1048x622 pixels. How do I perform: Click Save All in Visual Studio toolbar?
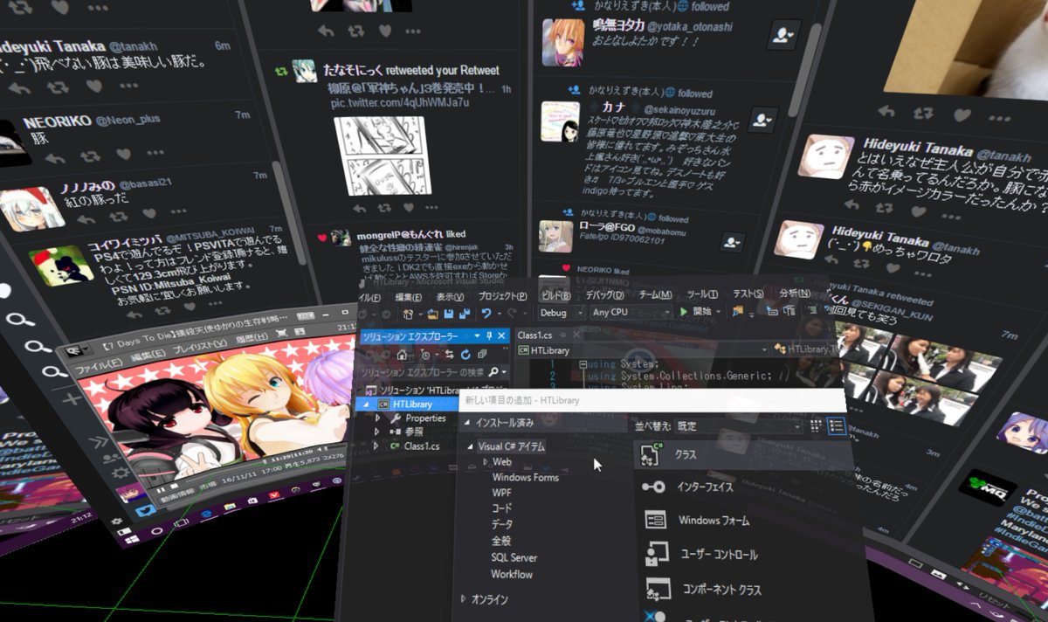pyautogui.click(x=463, y=313)
